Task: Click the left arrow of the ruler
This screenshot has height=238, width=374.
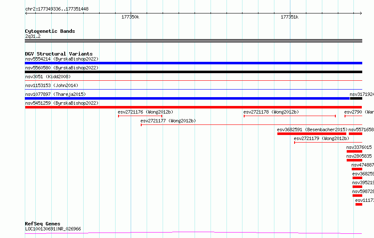Action: 26,13
